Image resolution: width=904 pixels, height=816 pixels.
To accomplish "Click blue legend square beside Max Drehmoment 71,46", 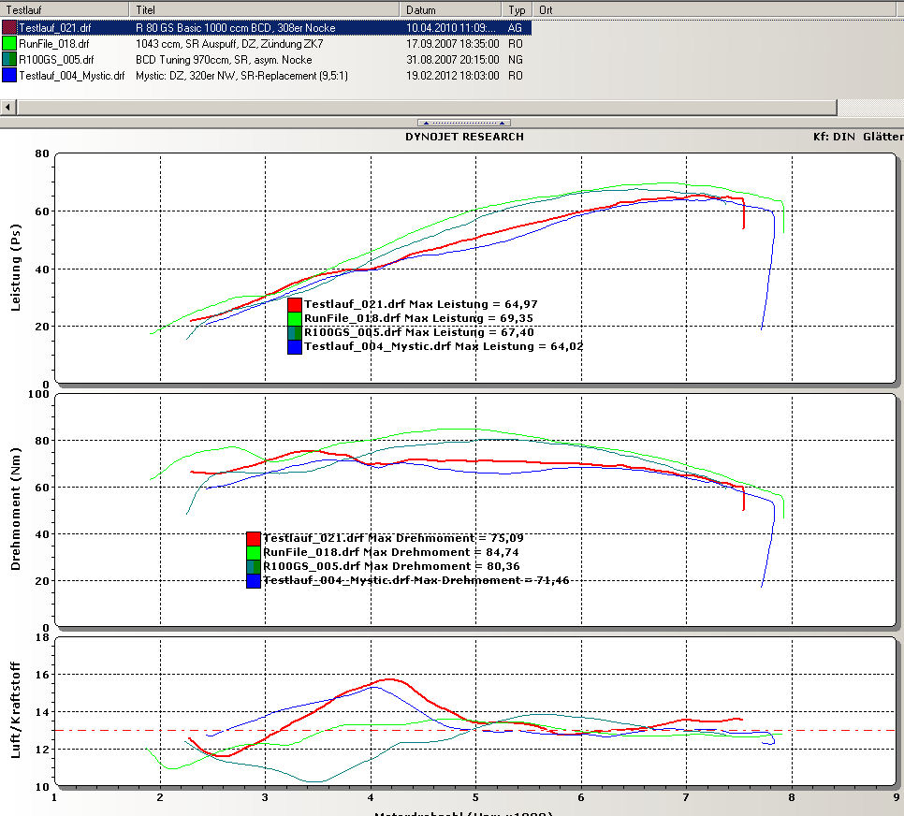I will point(254,581).
